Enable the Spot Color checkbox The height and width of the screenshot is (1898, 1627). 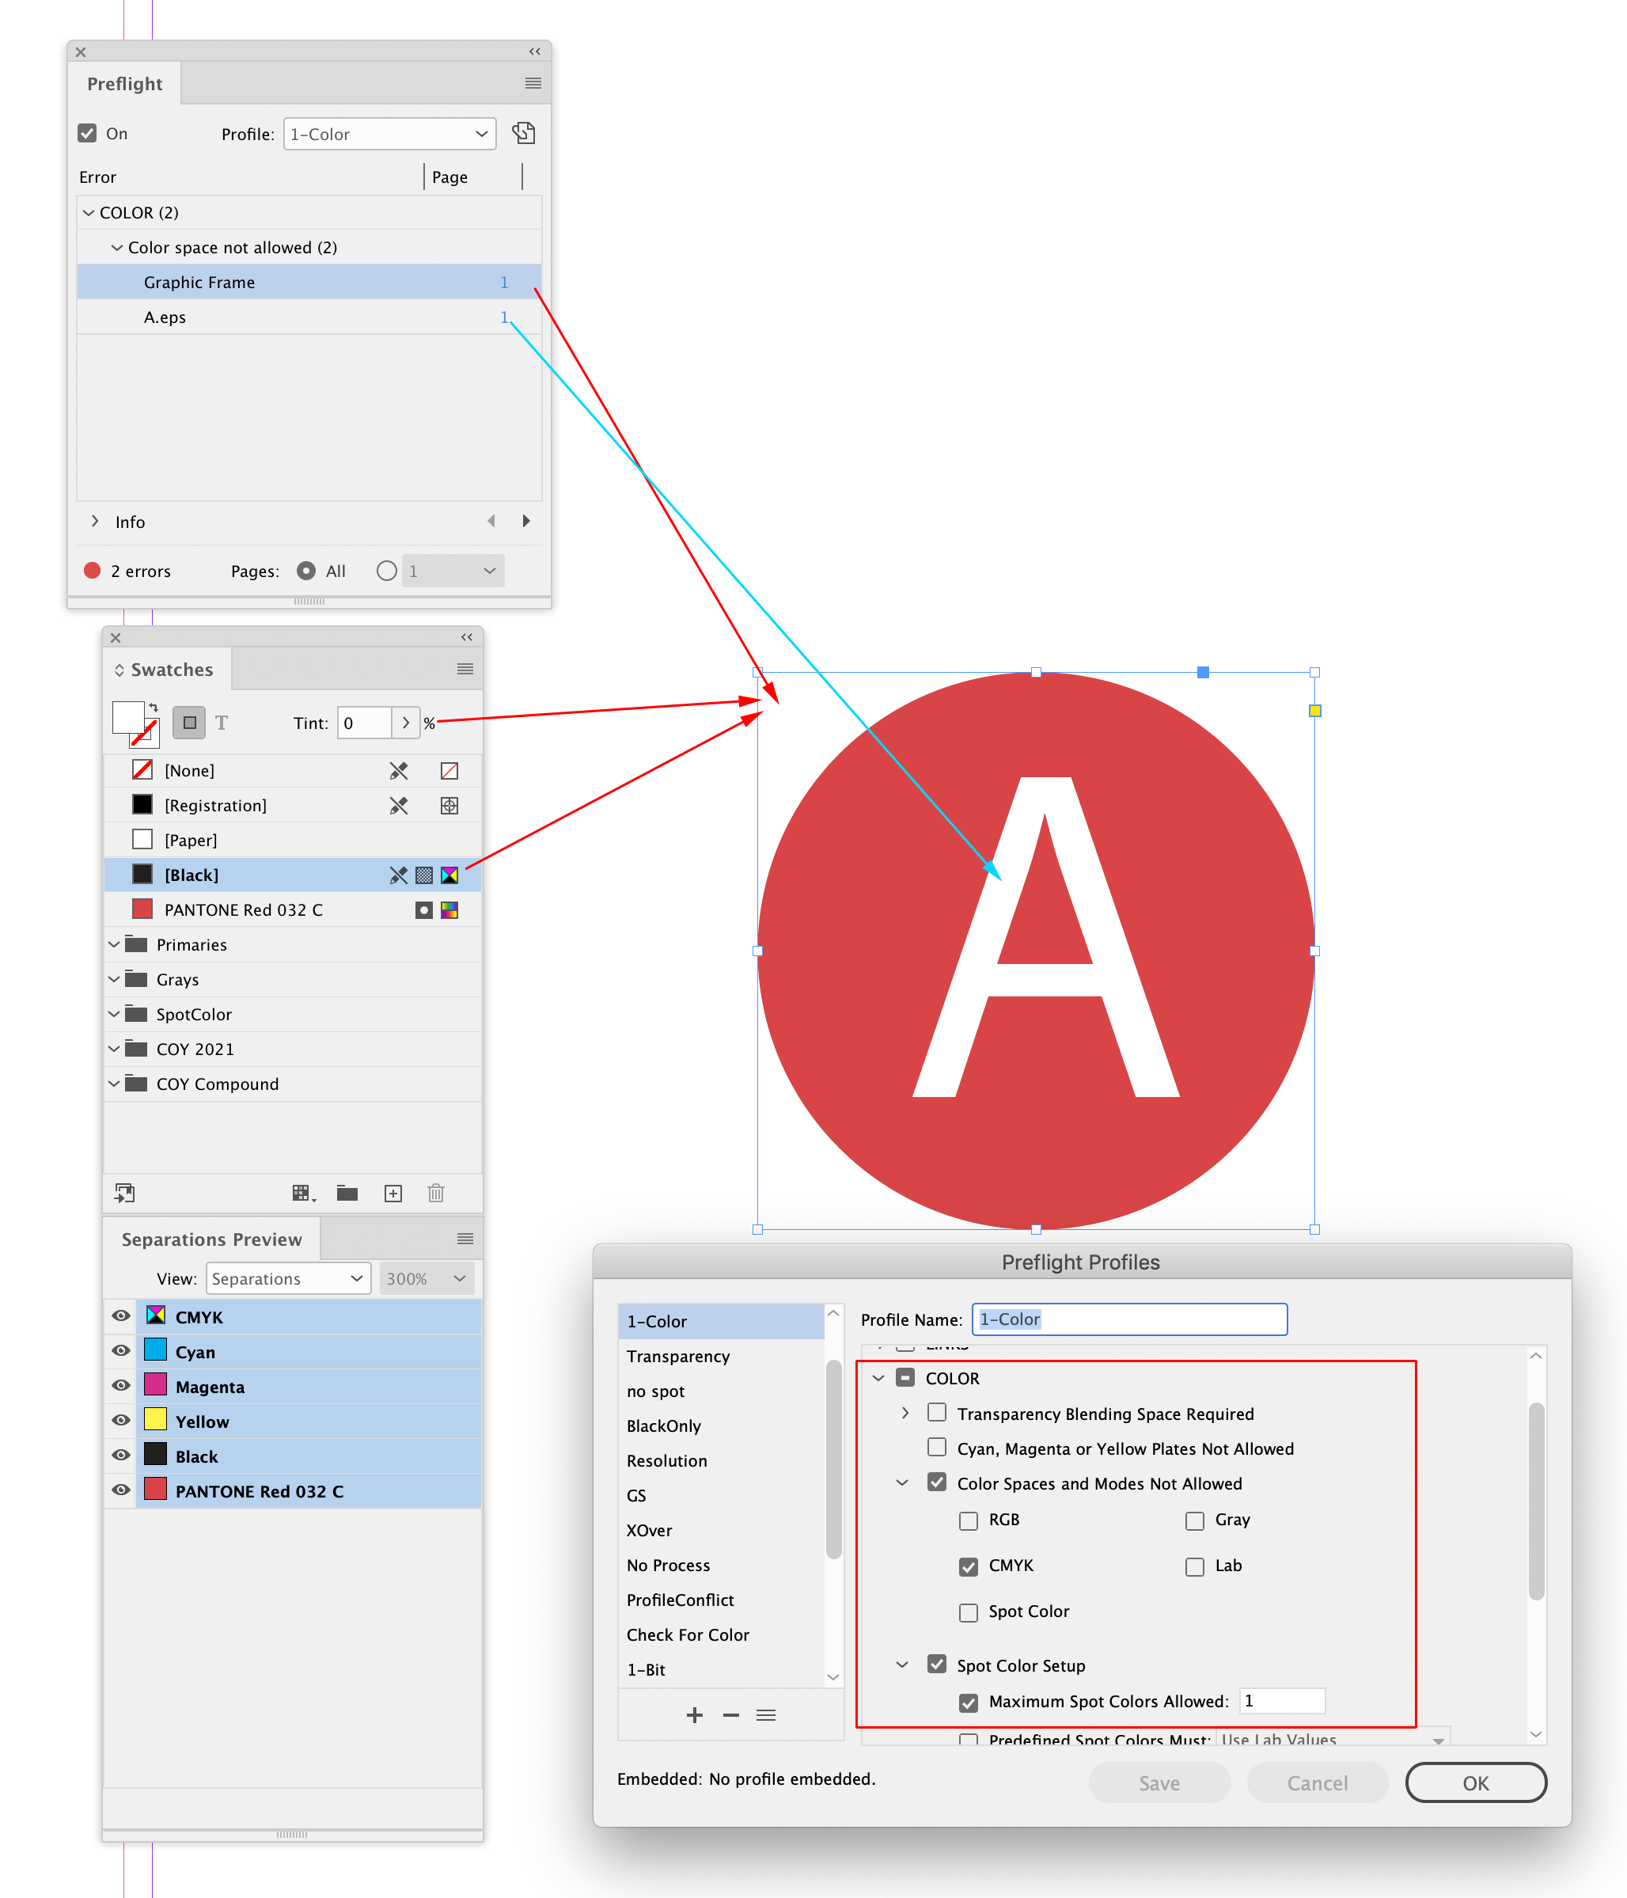(969, 1612)
